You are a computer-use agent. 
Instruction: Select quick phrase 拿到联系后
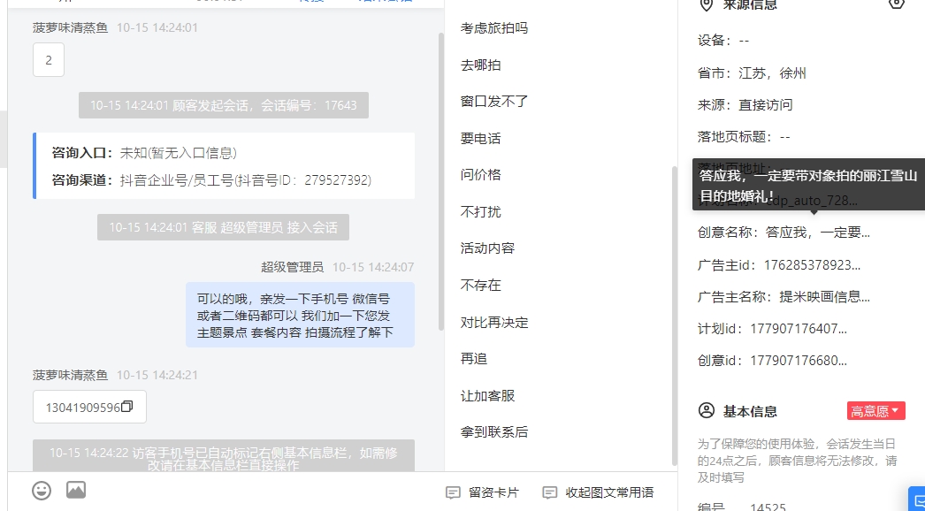(x=494, y=432)
